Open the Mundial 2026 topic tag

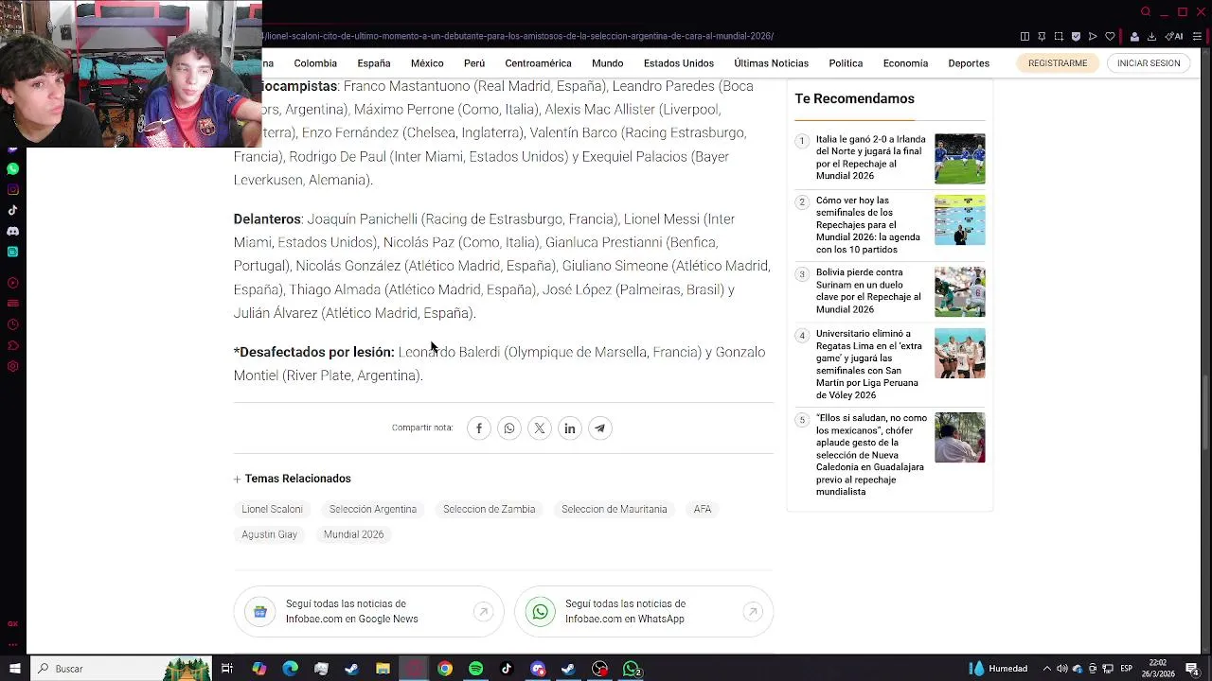[354, 534]
